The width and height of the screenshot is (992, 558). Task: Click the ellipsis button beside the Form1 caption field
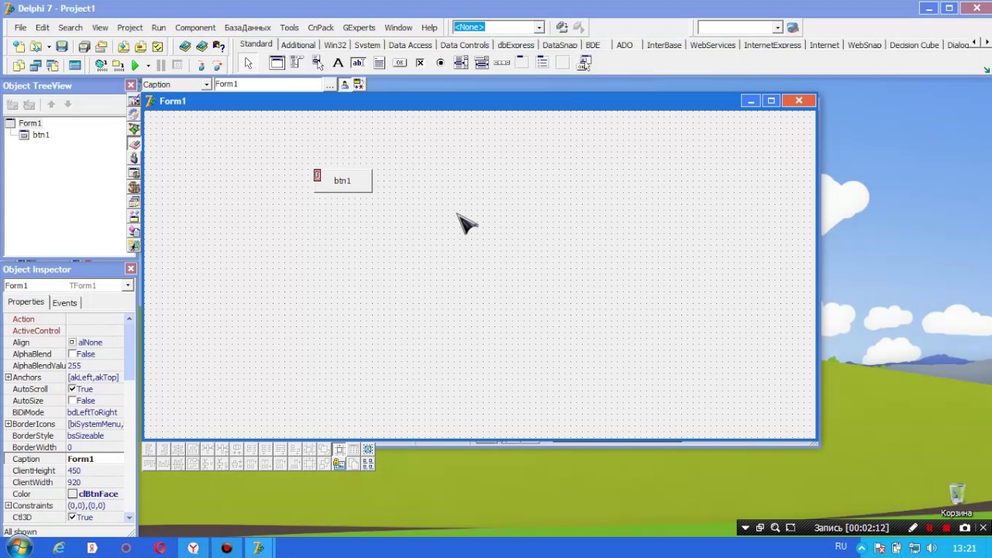330,84
